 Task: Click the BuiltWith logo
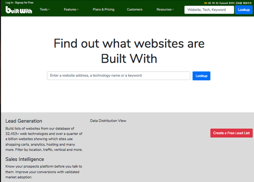point(19,10)
